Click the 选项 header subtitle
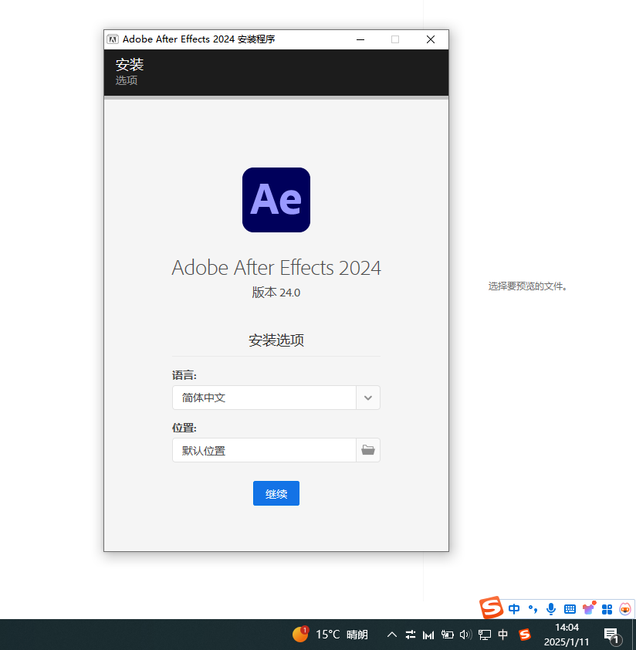This screenshot has width=636, height=650. (x=126, y=80)
